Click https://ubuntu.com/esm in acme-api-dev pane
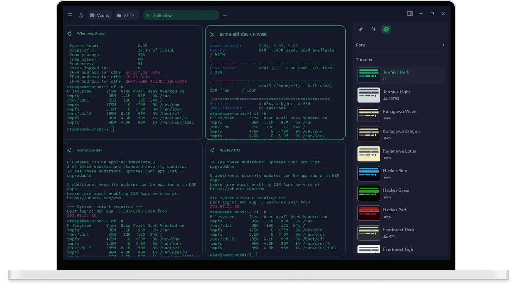 94,198
